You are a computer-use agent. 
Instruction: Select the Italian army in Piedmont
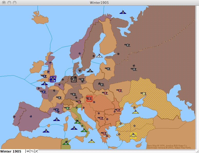click(x=67, y=108)
